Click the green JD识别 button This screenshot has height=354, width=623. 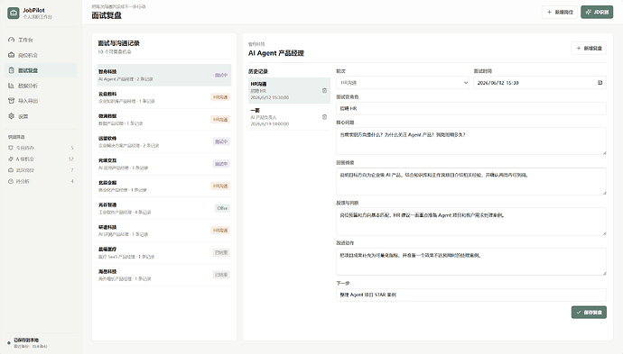point(597,13)
